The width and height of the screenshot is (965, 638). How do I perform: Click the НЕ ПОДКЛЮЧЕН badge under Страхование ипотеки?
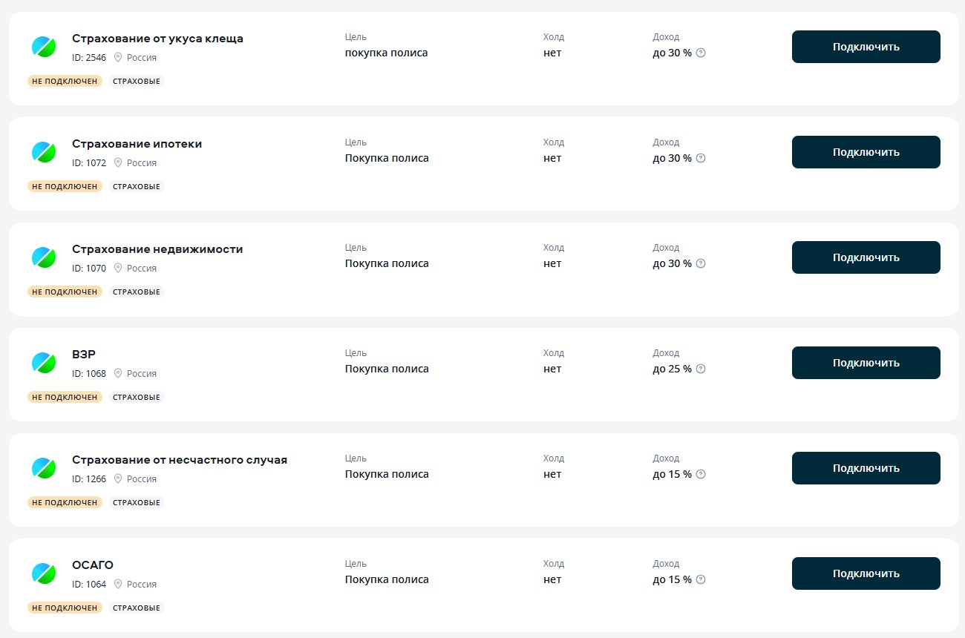(x=65, y=186)
